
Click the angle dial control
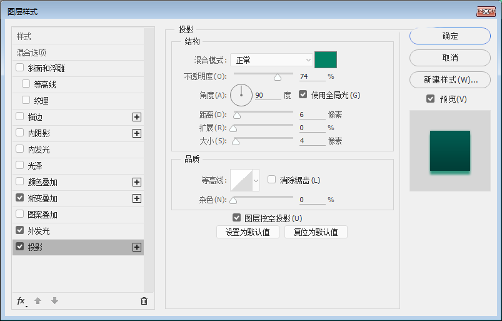[x=241, y=95]
